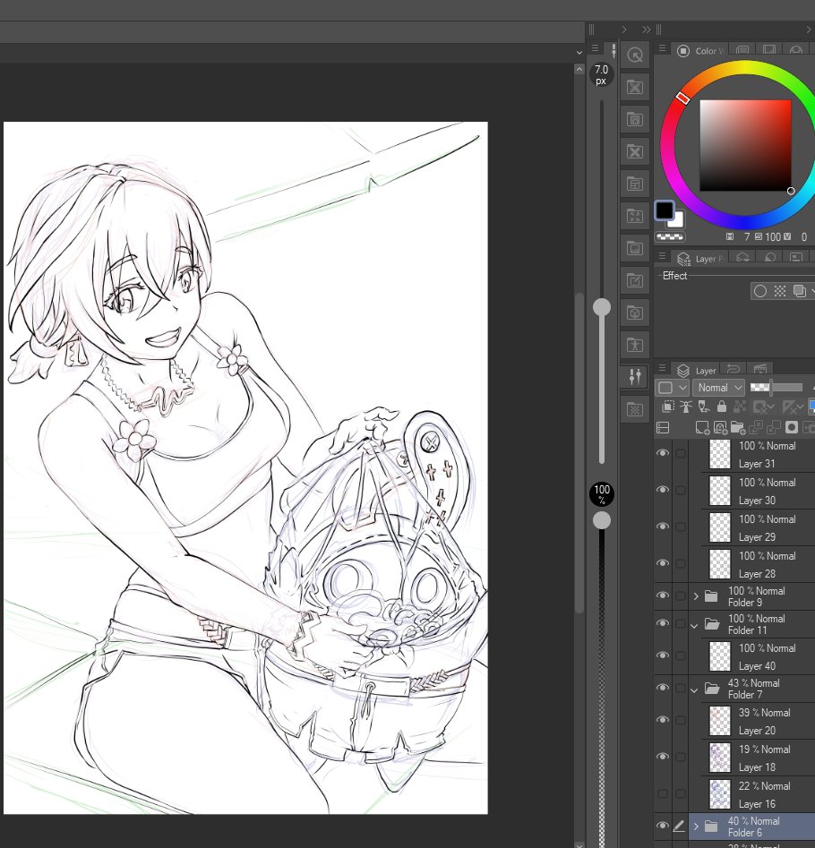Set as reference layer with lighthouse icon
815x848 pixels.
pyautogui.click(x=686, y=407)
